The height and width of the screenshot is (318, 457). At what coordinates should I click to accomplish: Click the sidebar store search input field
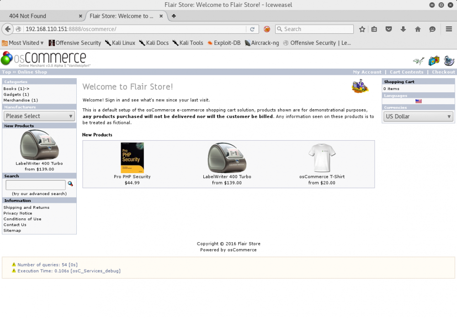coord(36,185)
